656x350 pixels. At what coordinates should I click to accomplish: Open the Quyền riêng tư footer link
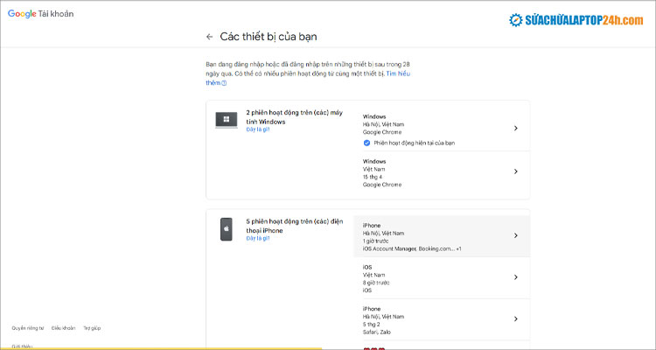click(26, 328)
